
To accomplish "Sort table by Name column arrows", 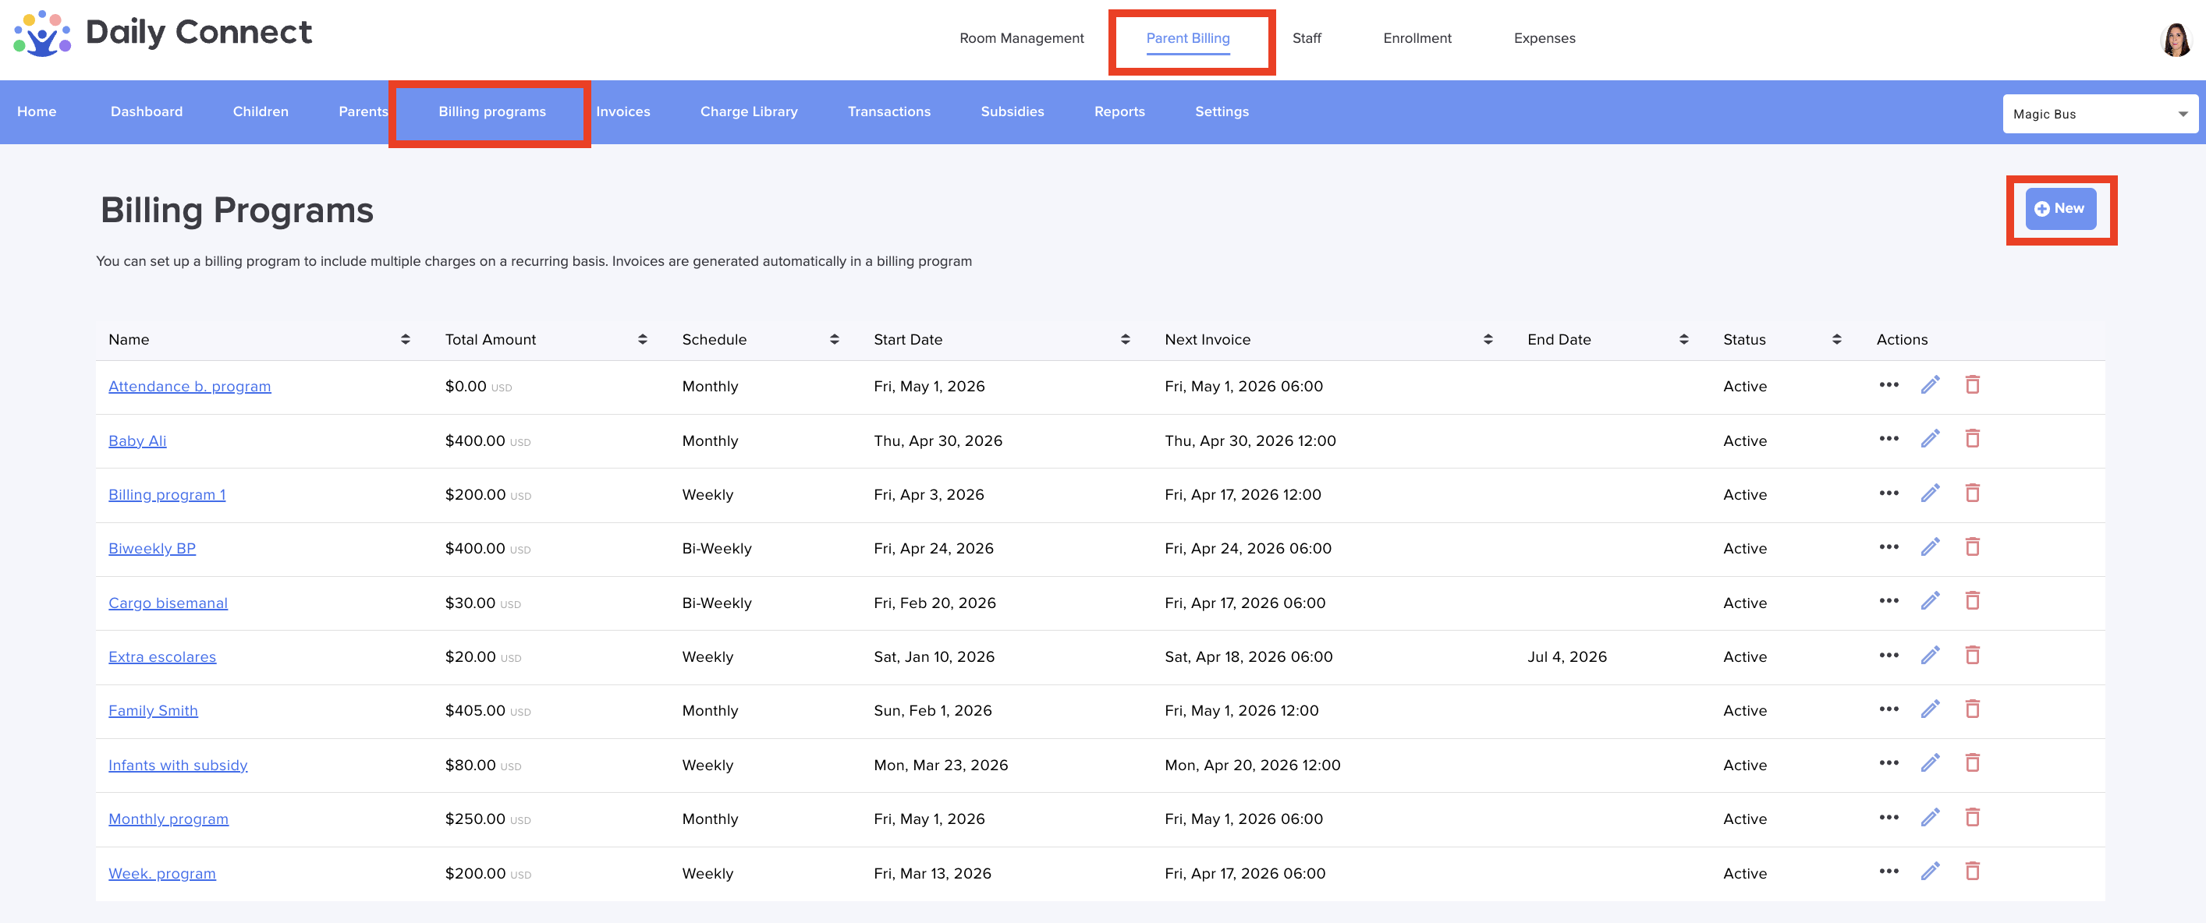I will click(405, 340).
